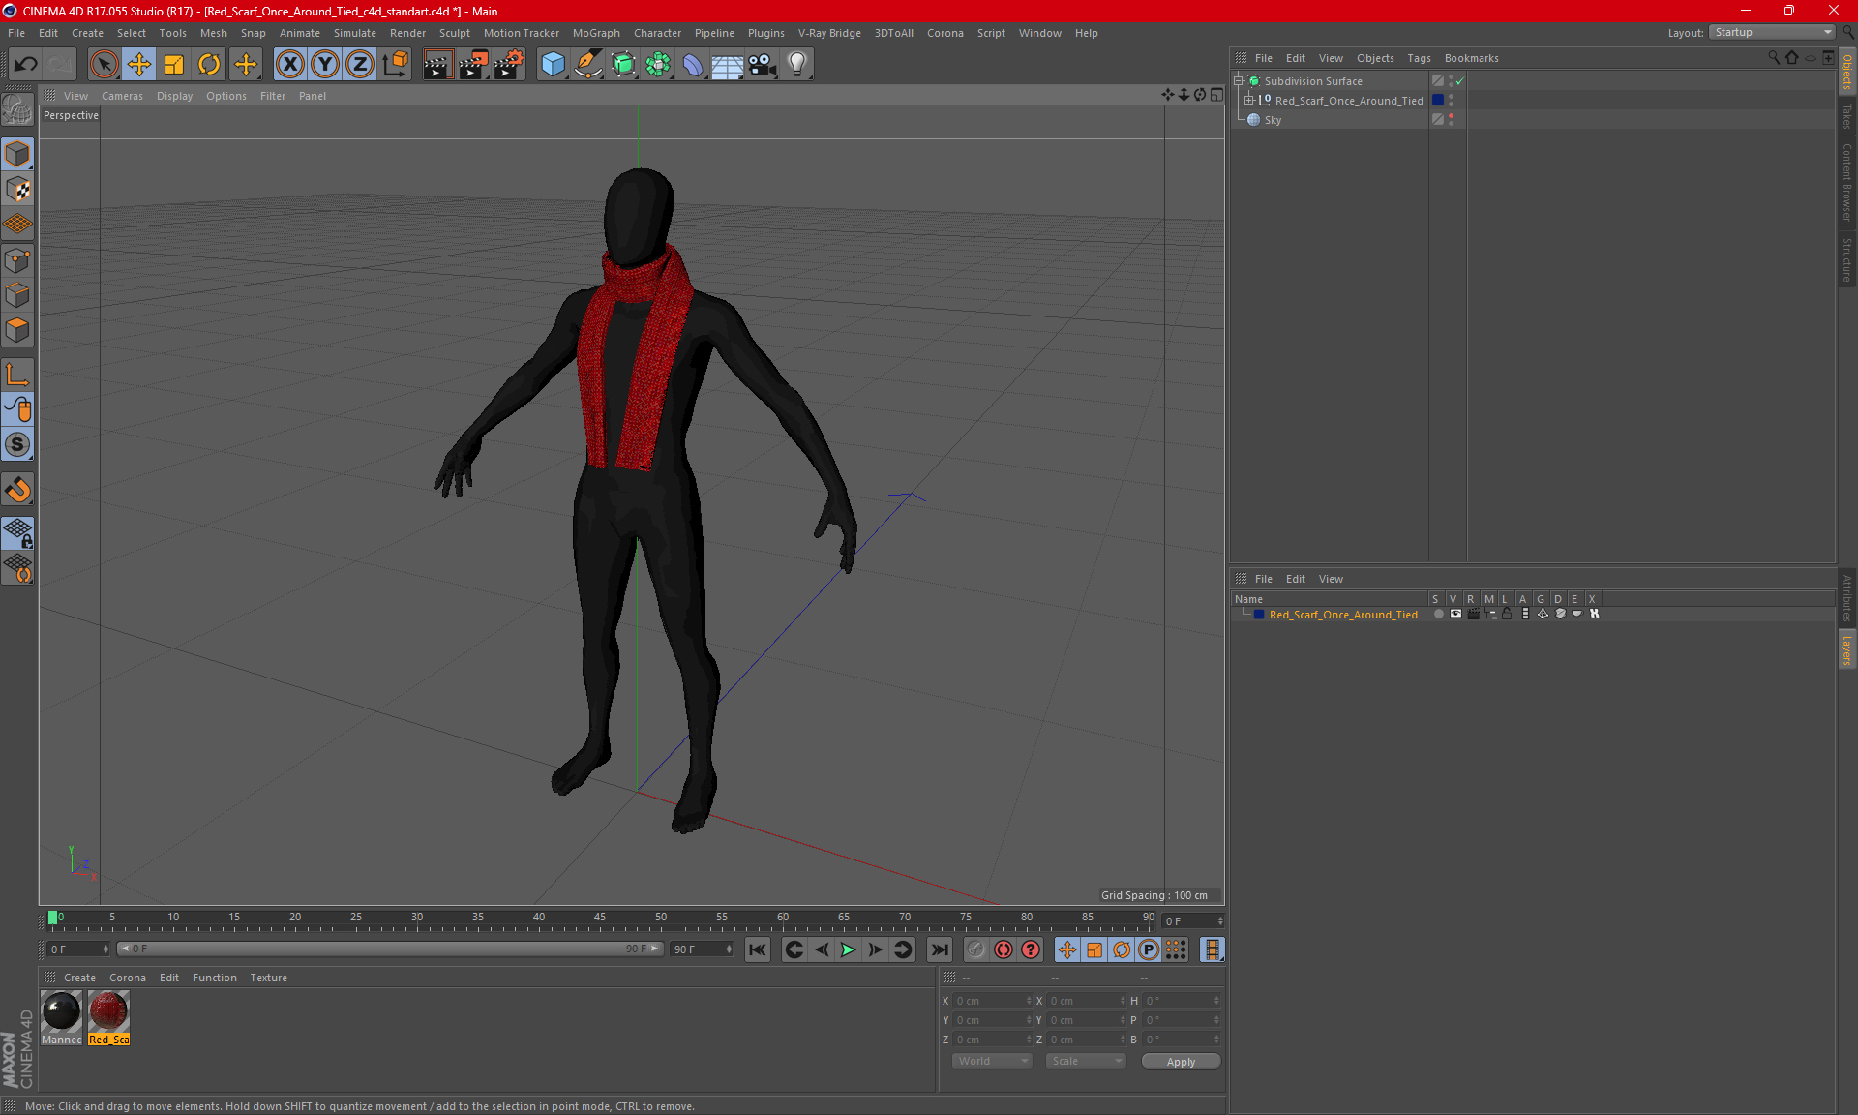Select the Red_Scarf material thumbnail

click(108, 1011)
